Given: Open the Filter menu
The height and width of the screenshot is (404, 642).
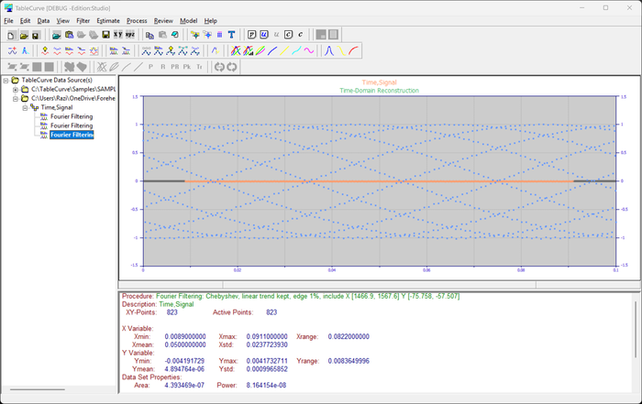Looking at the screenshot, I should (83, 21).
